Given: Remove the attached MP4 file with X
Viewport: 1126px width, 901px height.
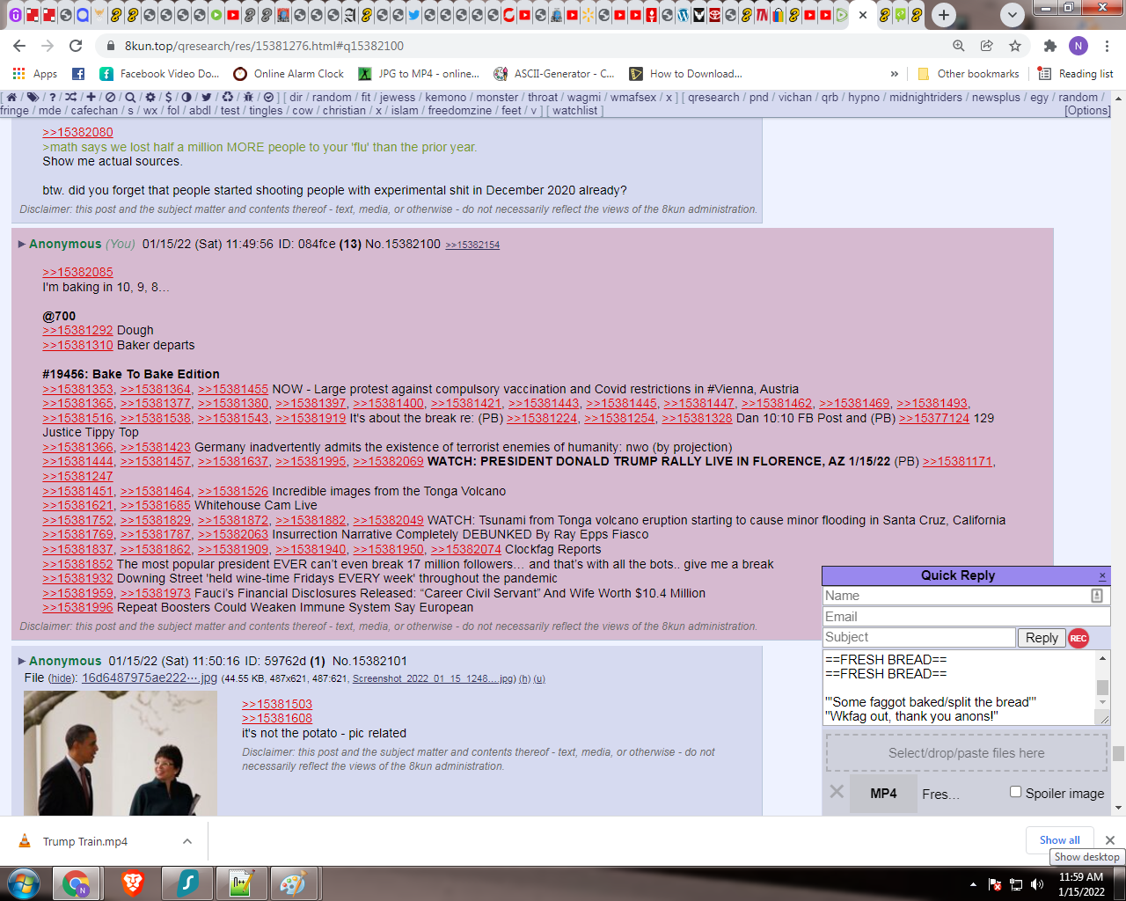Looking at the screenshot, I should pyautogui.click(x=837, y=792).
